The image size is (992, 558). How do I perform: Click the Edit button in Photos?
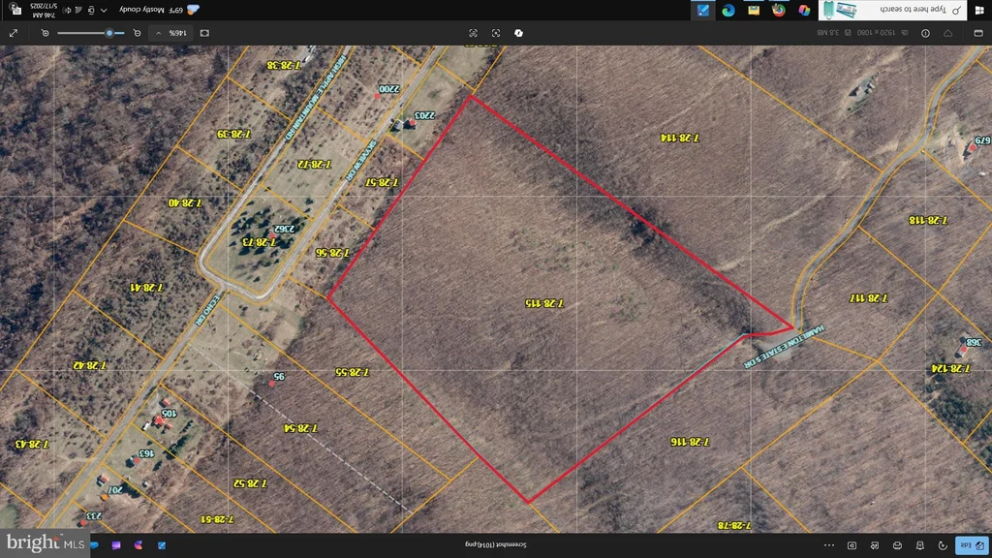click(x=972, y=545)
